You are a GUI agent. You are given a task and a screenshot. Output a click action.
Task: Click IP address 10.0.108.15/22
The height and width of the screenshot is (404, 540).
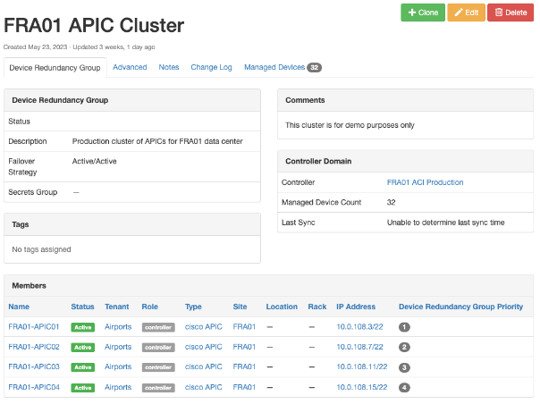tap(361, 388)
